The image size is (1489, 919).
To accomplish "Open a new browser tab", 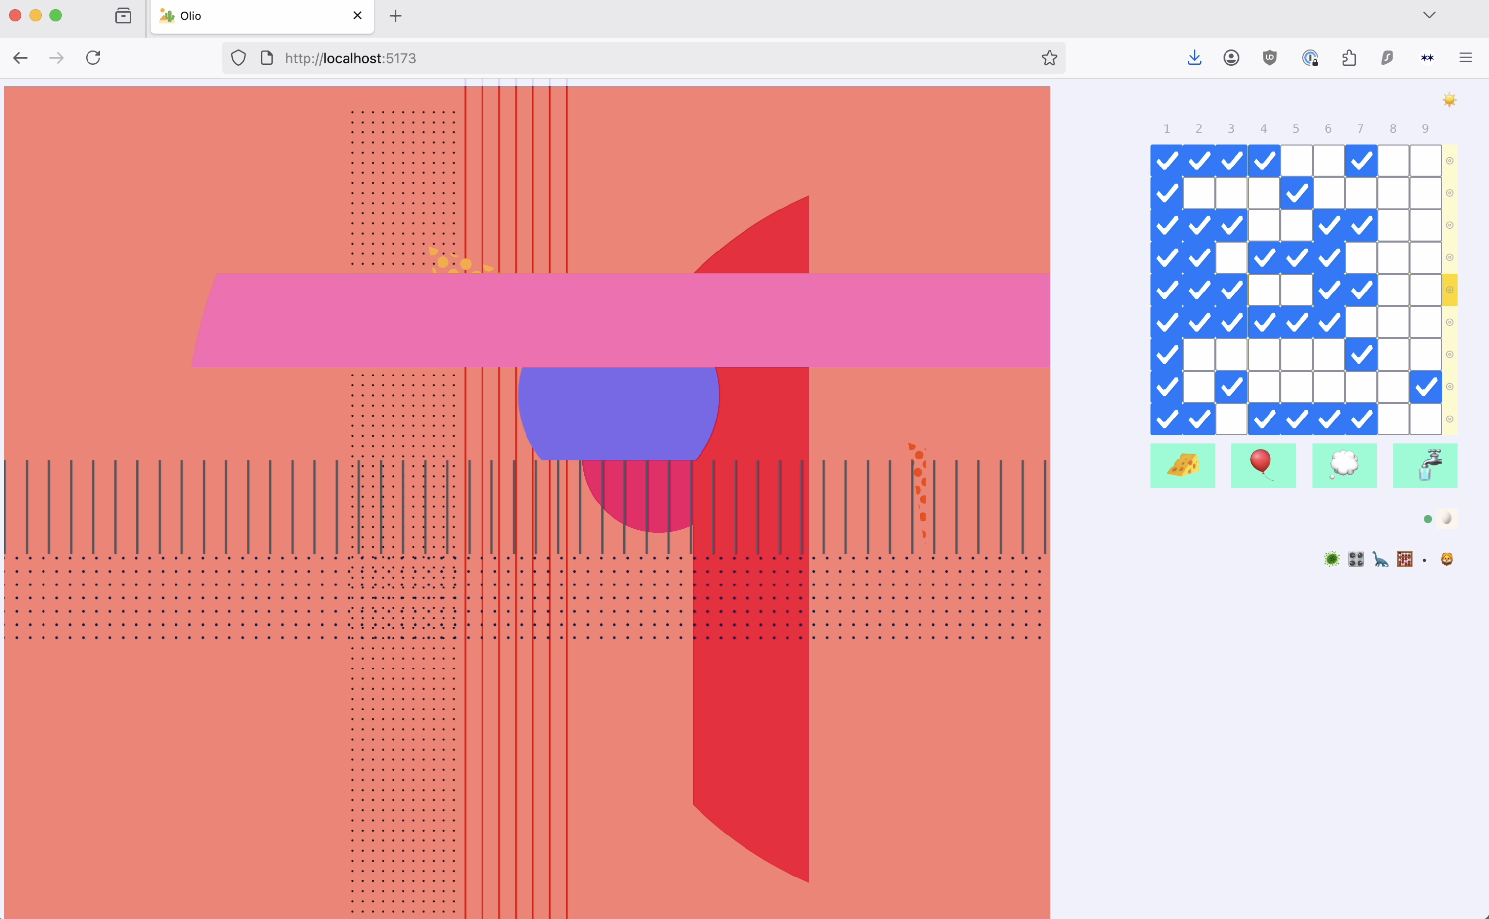I will pos(396,16).
